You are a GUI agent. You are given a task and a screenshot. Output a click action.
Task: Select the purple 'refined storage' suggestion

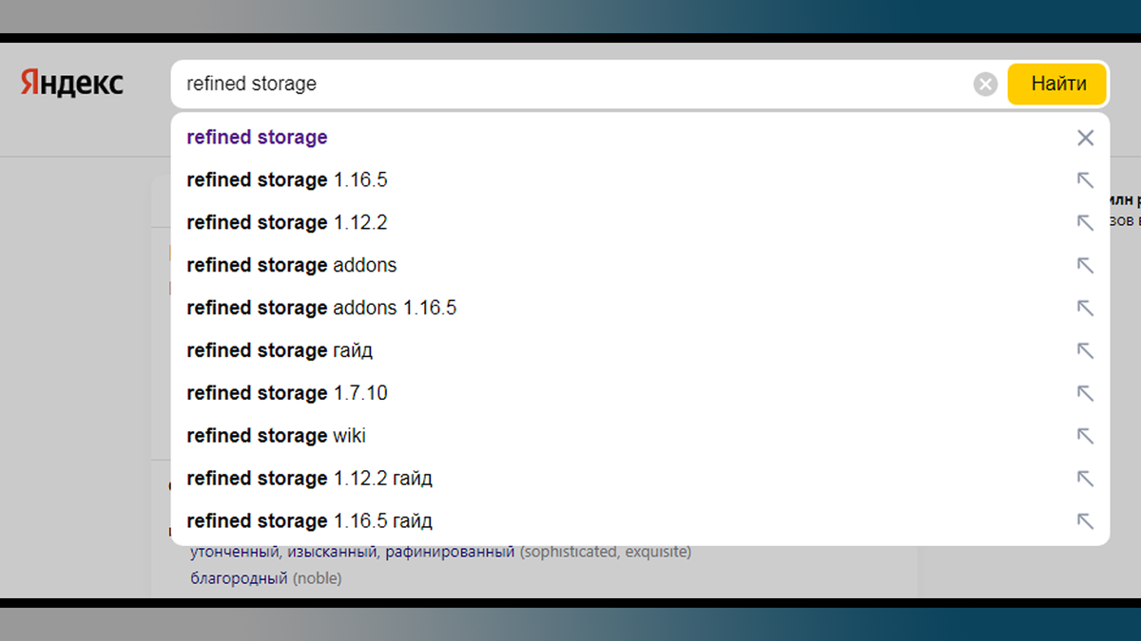[257, 138]
